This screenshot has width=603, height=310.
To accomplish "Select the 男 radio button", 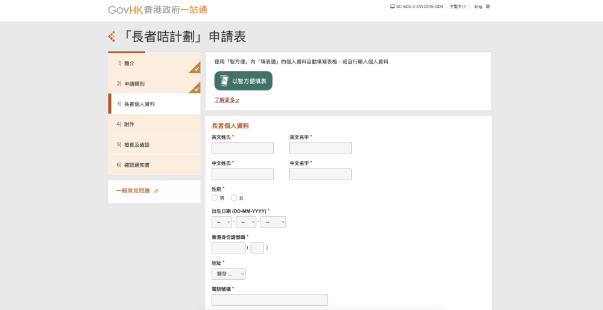I will click(215, 198).
